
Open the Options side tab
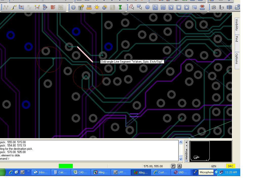[237, 59]
